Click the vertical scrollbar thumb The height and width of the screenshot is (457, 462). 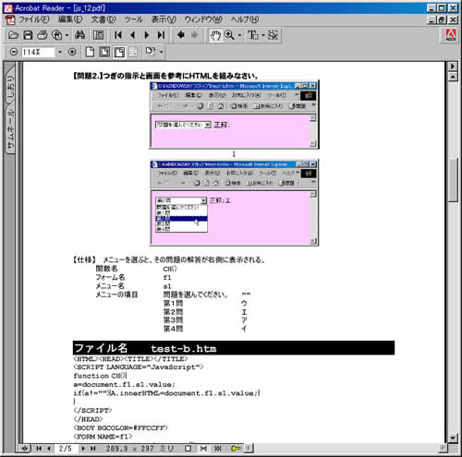pyautogui.click(x=453, y=180)
